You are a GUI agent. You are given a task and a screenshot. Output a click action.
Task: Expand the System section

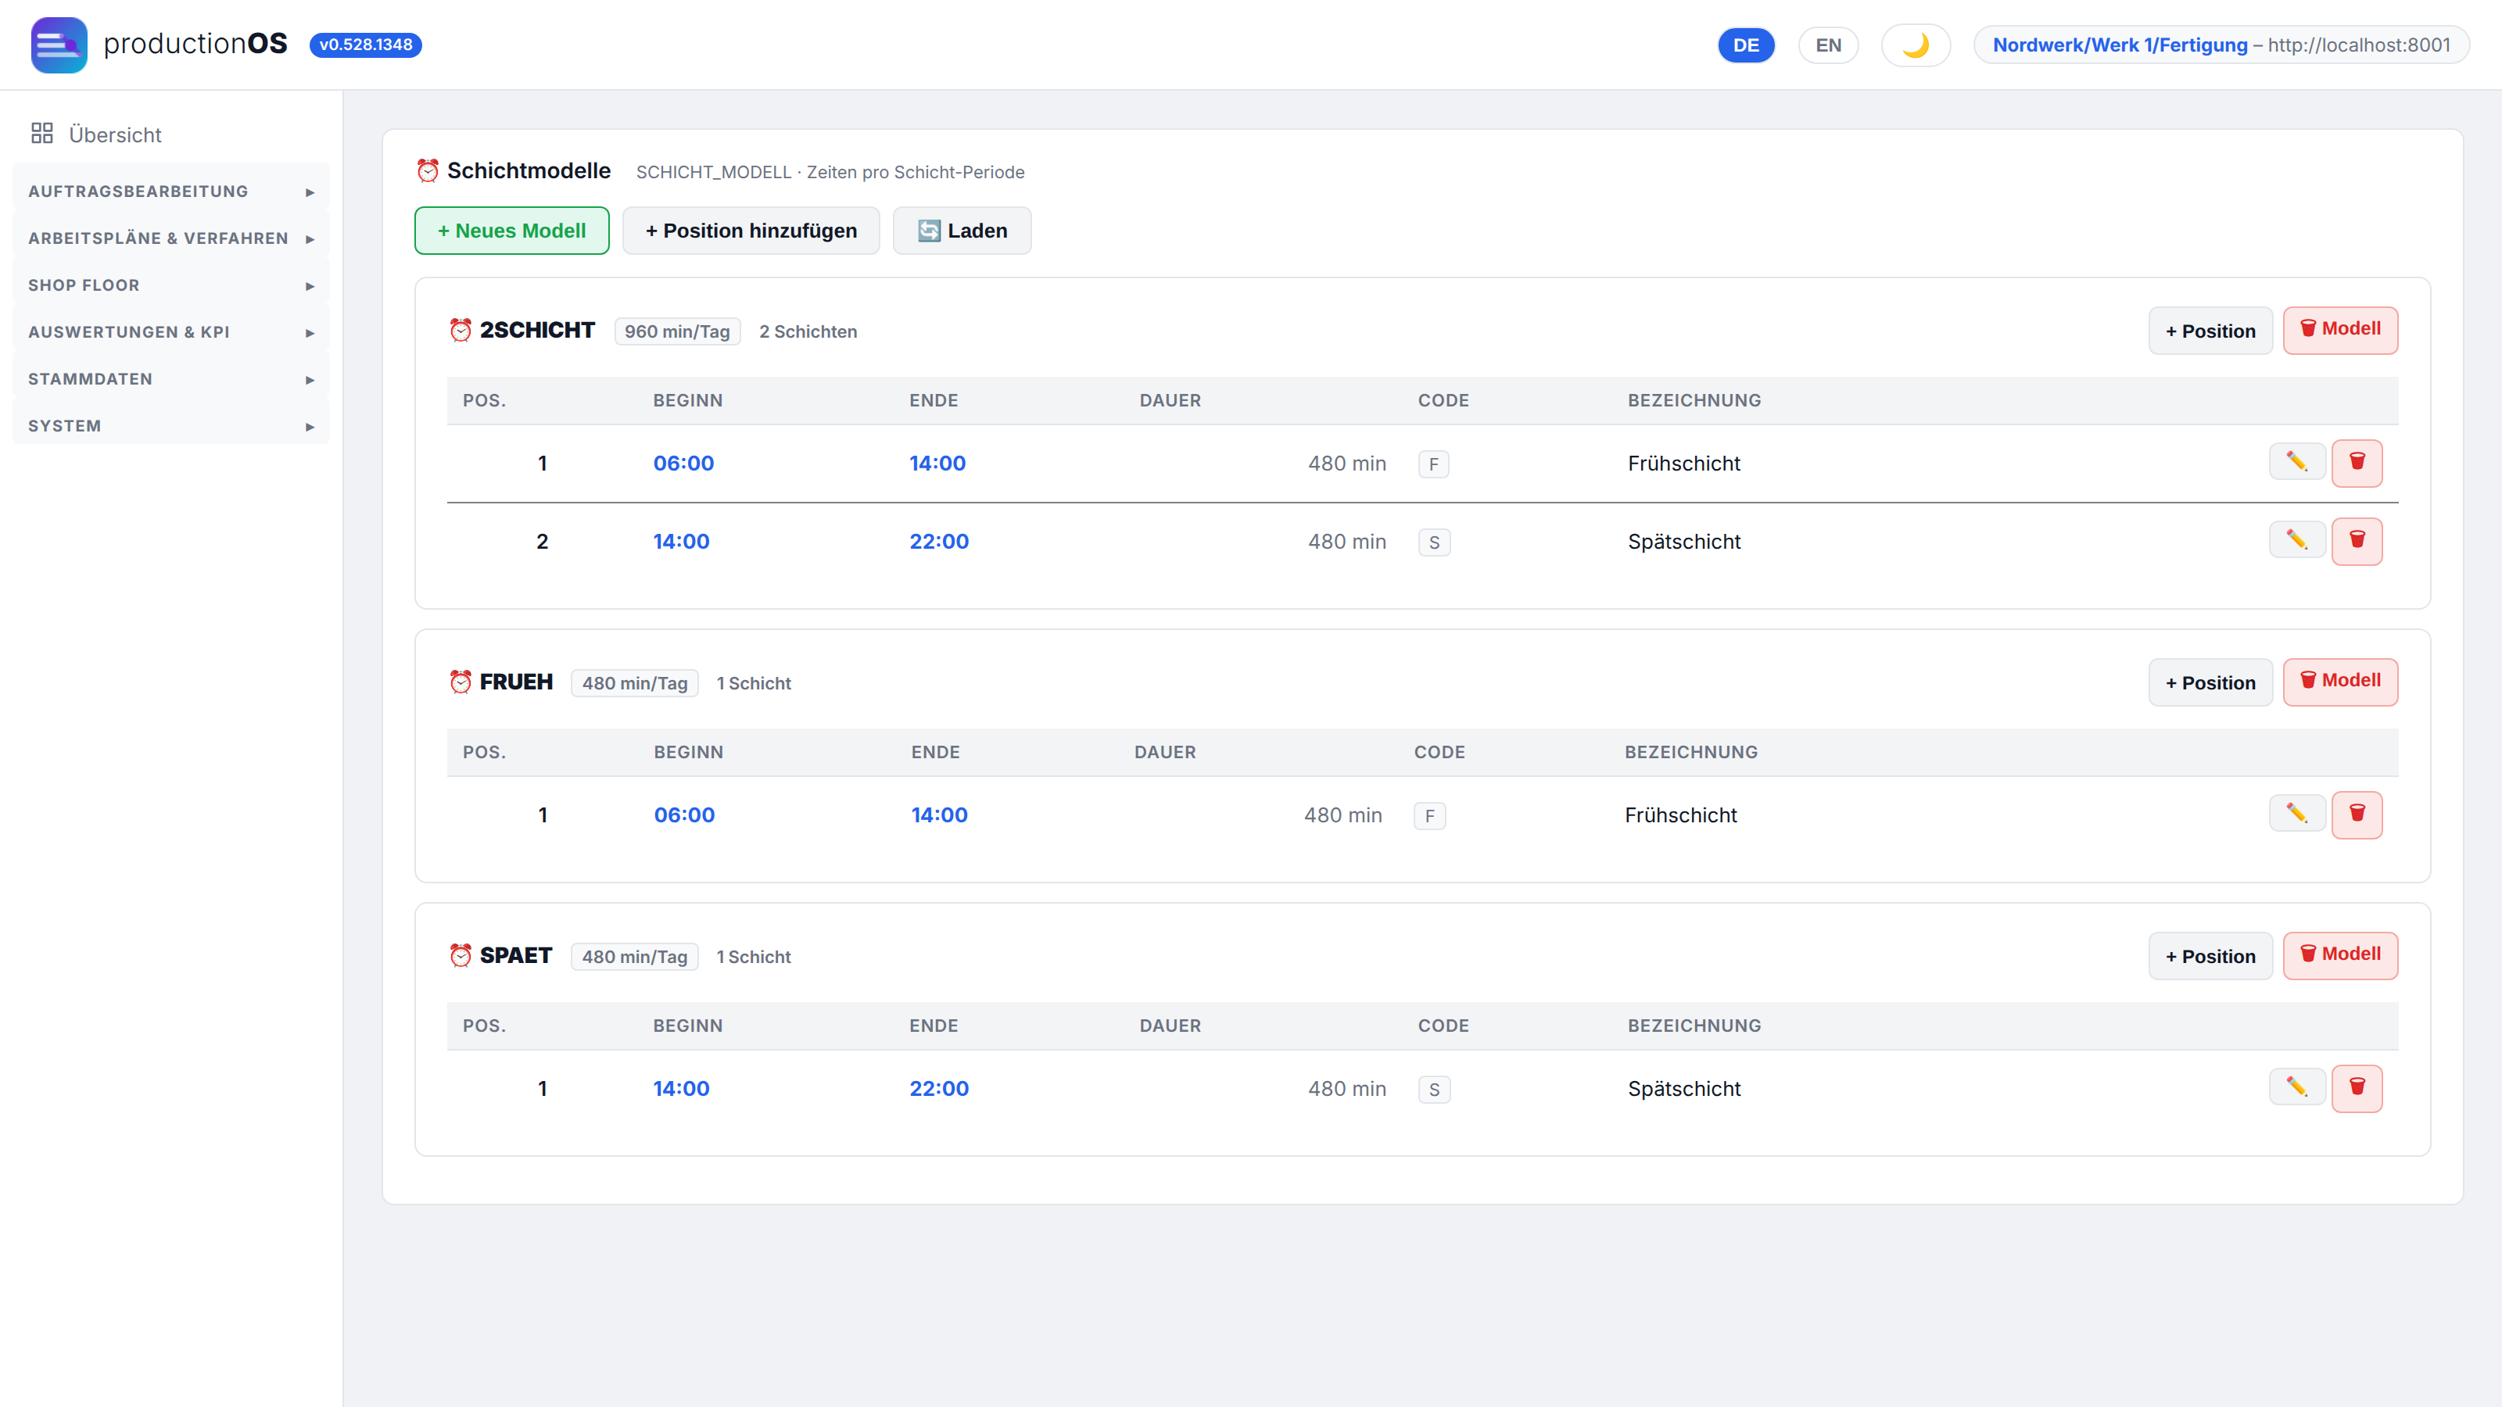point(171,426)
